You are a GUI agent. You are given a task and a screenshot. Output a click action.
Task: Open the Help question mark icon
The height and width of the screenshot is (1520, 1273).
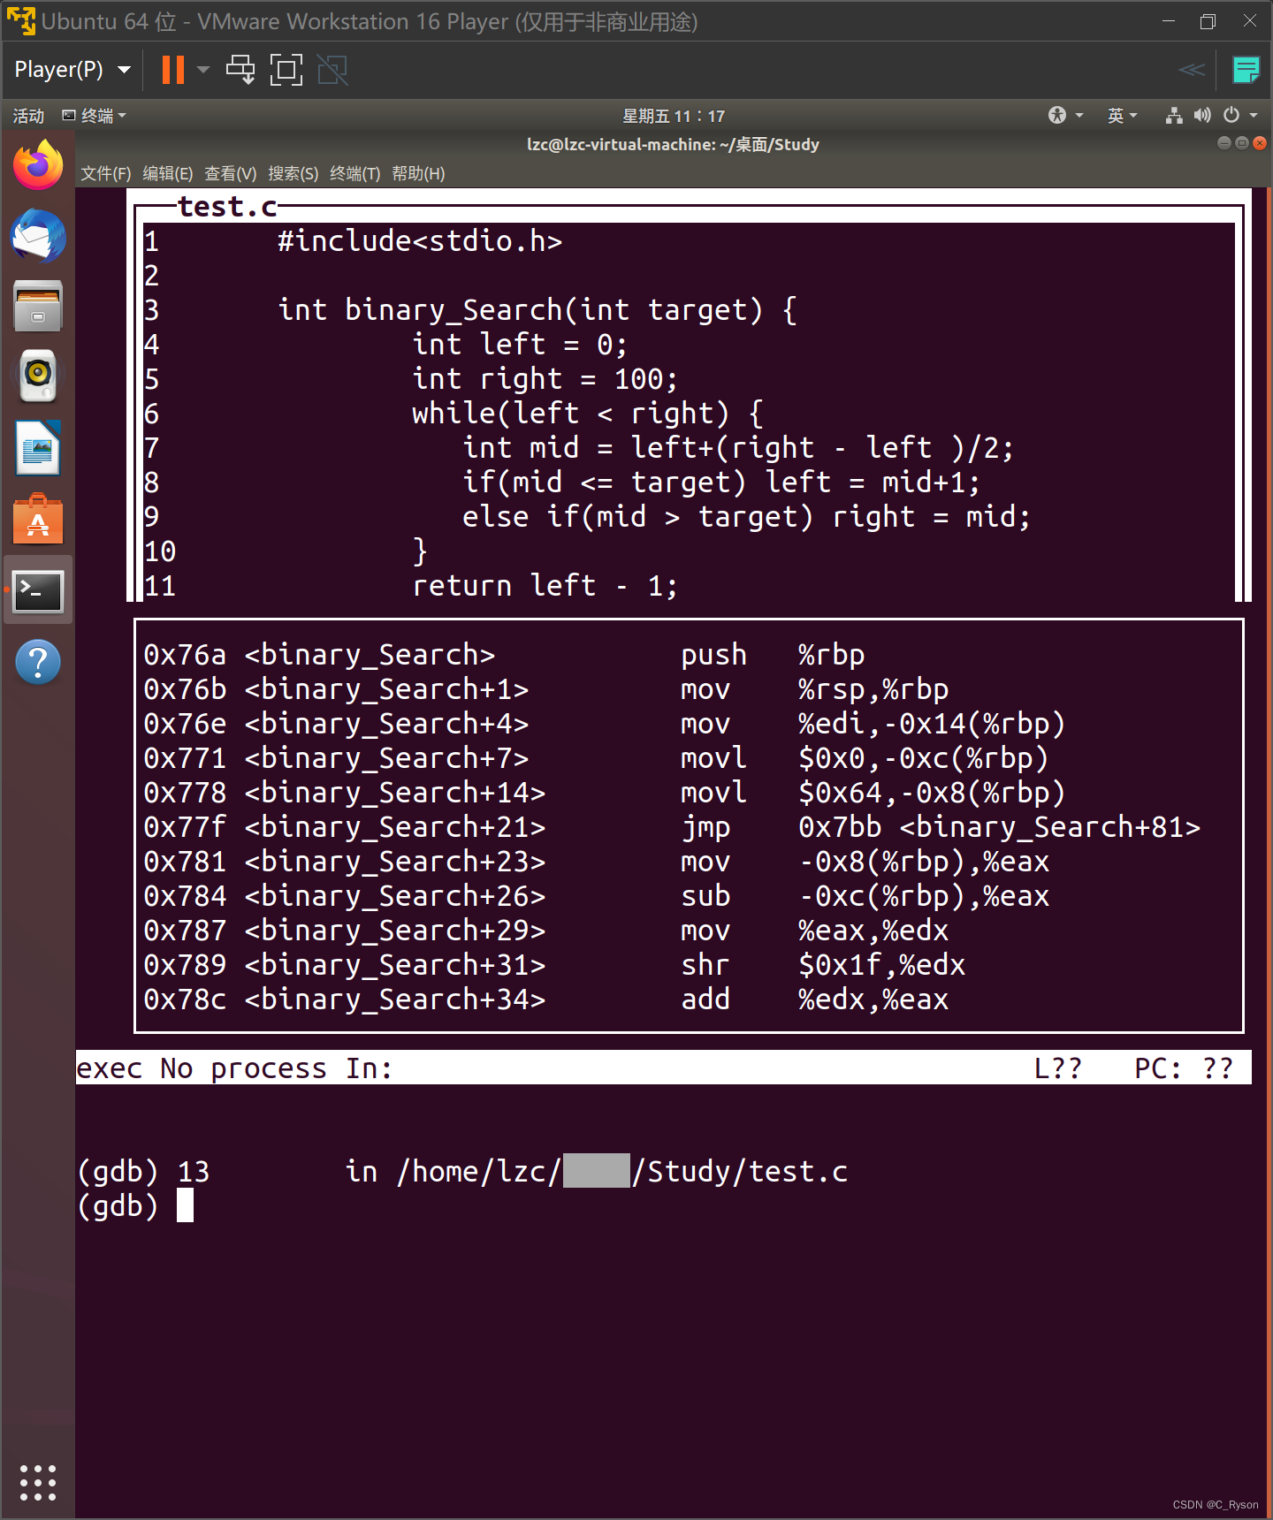[x=38, y=661]
